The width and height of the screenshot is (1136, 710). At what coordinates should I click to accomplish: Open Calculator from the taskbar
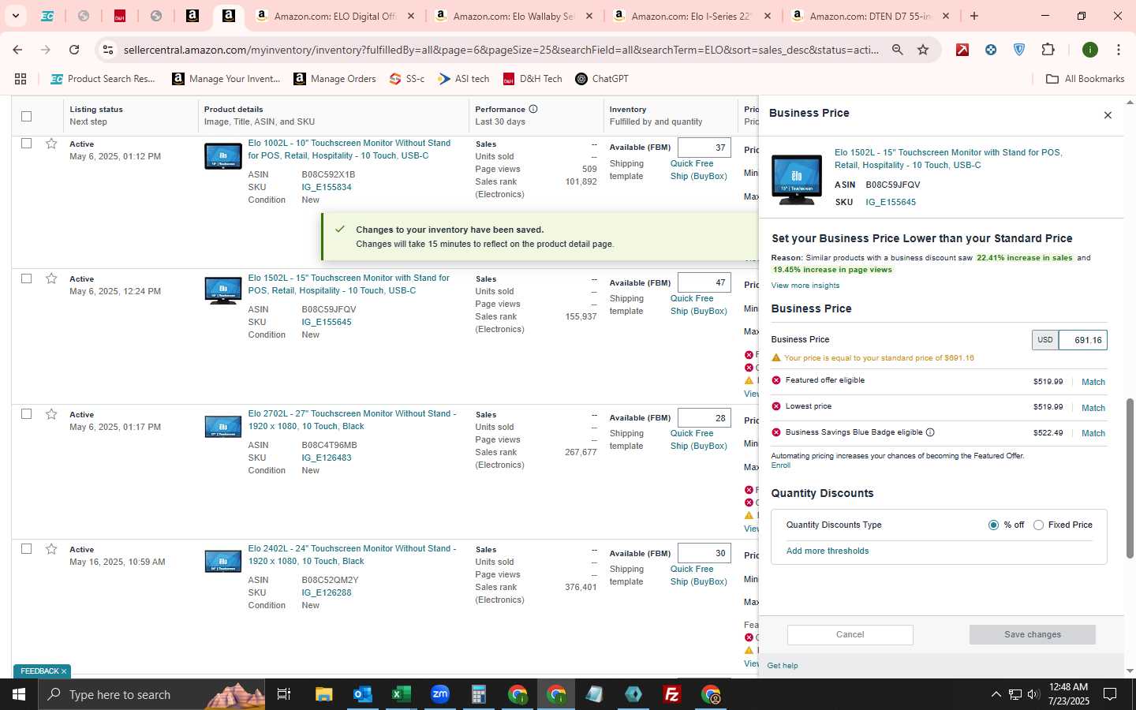pos(478,694)
